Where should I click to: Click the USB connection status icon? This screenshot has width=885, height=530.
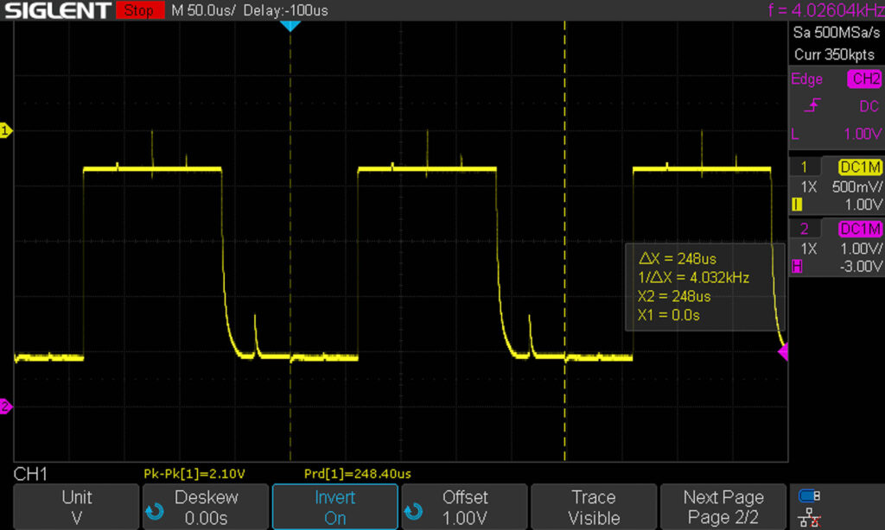pos(809,495)
